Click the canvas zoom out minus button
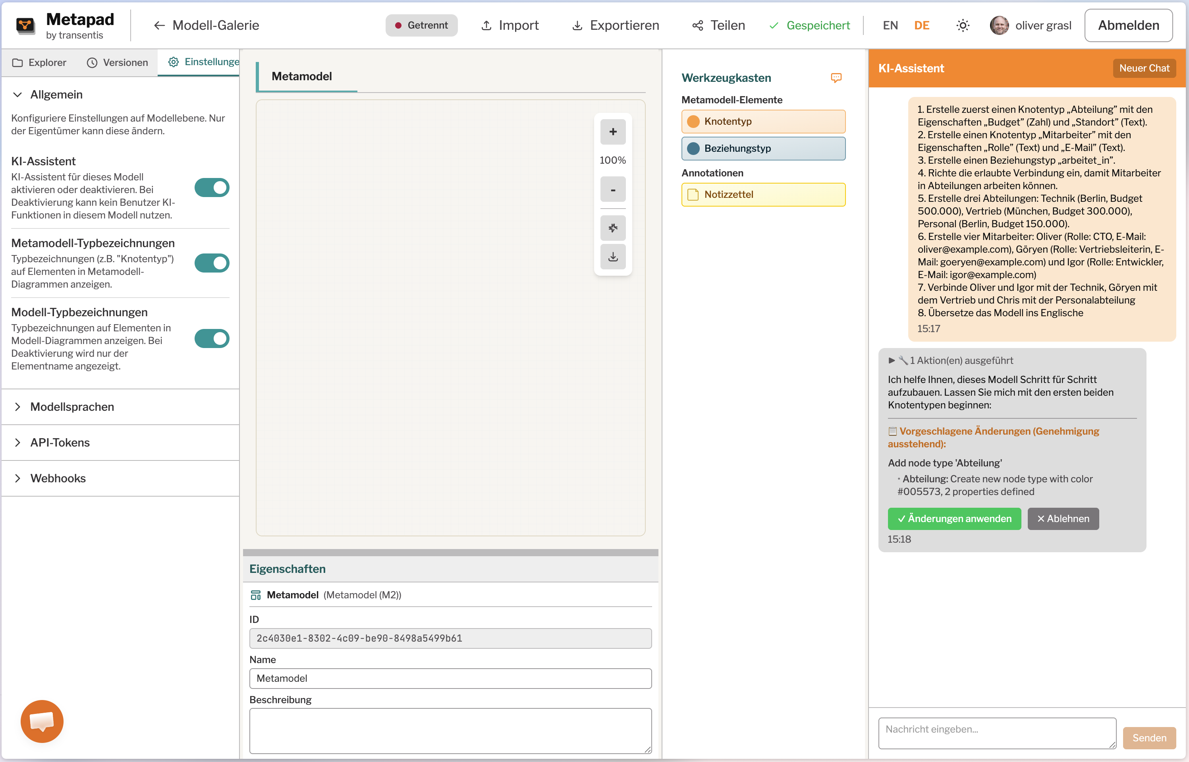Image resolution: width=1189 pixels, height=762 pixels. pyautogui.click(x=612, y=190)
